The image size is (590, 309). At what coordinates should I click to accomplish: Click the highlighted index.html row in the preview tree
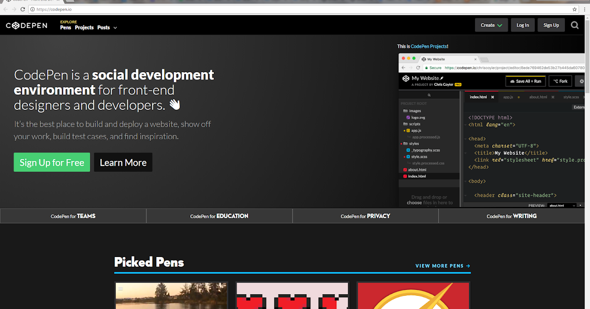pyautogui.click(x=429, y=176)
